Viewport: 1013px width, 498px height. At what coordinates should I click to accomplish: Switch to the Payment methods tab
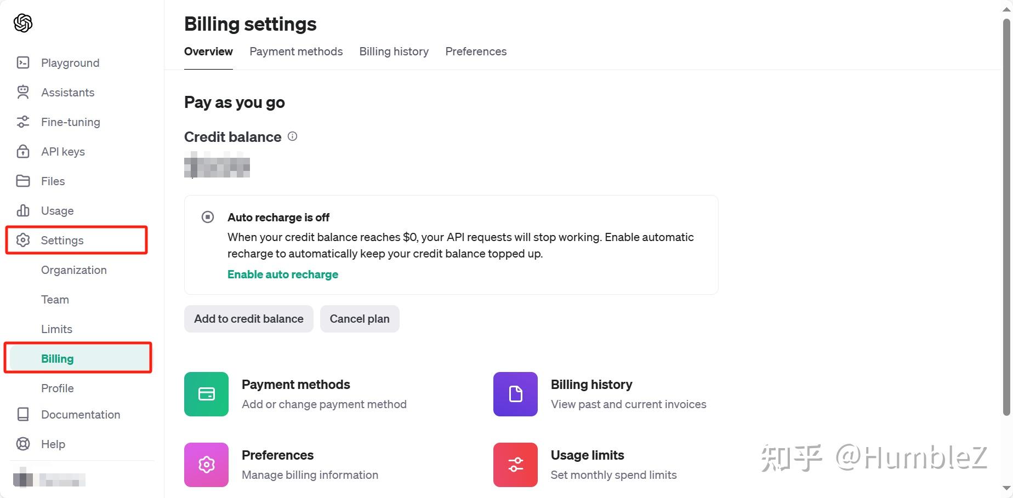296,51
